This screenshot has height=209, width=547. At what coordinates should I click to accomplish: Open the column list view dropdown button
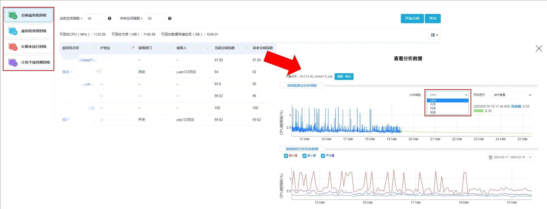point(434,35)
